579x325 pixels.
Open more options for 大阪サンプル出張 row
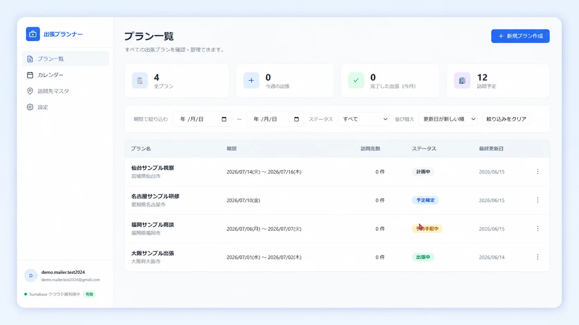tap(537, 257)
